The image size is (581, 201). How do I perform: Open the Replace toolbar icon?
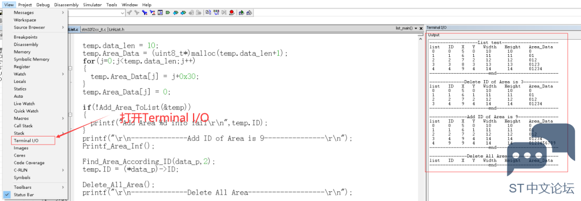coord(152,12)
